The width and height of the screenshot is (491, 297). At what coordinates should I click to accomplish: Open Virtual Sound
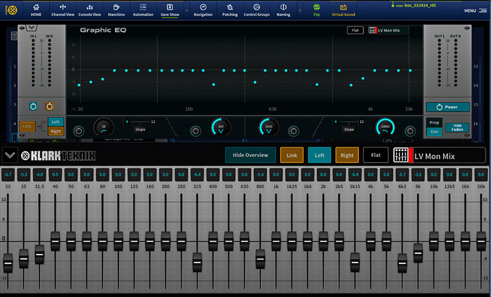[x=343, y=10]
